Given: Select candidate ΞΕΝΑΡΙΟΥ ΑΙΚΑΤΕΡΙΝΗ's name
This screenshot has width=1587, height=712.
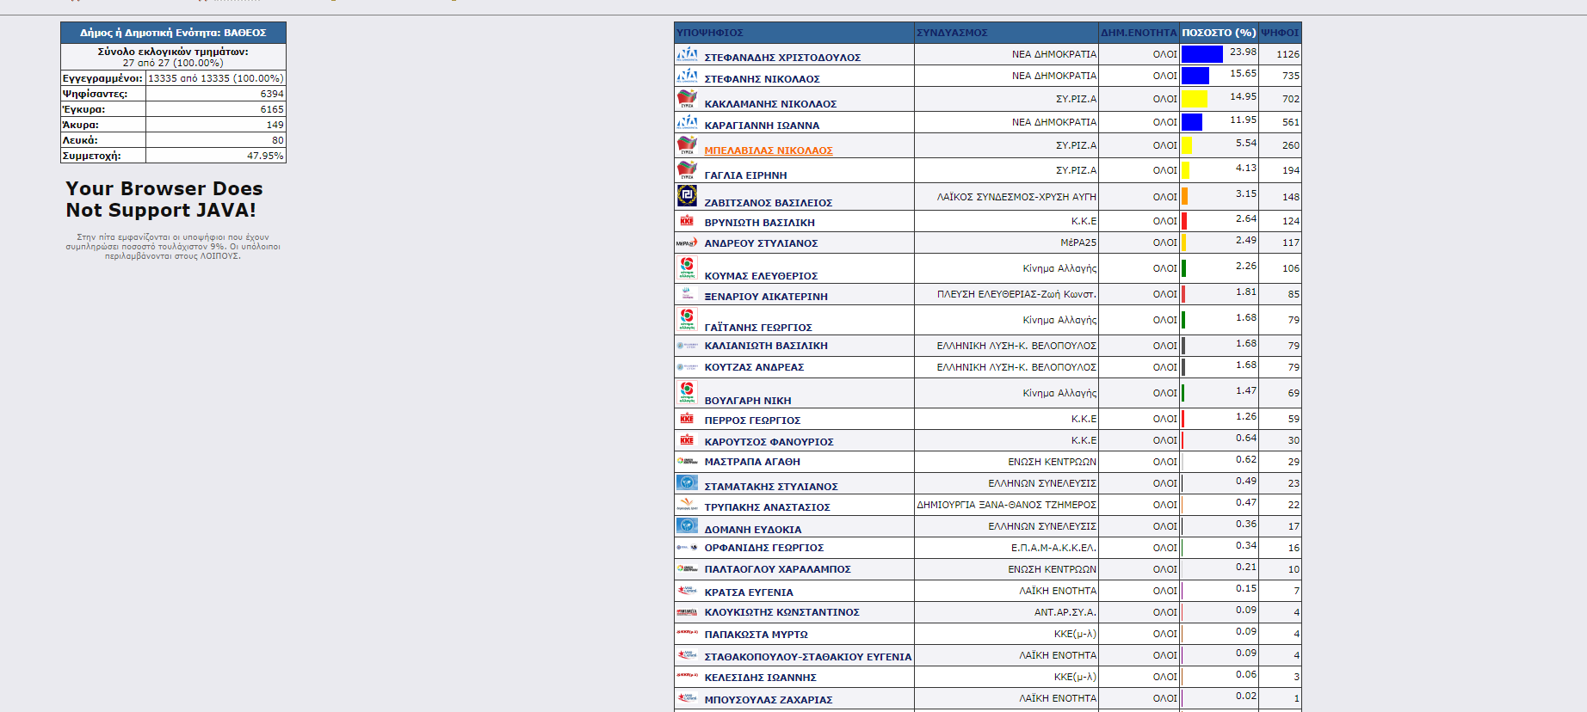Looking at the screenshot, I should [766, 297].
